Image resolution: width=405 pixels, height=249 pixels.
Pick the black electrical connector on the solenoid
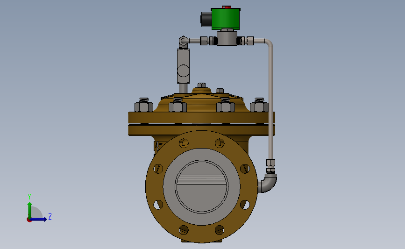[x=206, y=19]
